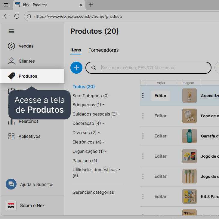Click the blue add product plus button
The width and height of the screenshot is (219, 219).
(x=76, y=68)
